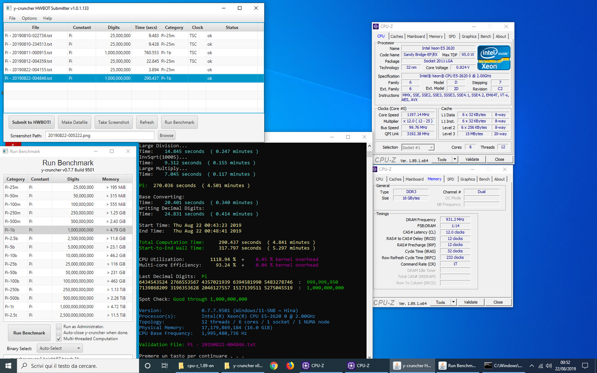Expand Tools dropdown arrow in Memory window
This screenshot has width=597, height=373.
point(454,302)
